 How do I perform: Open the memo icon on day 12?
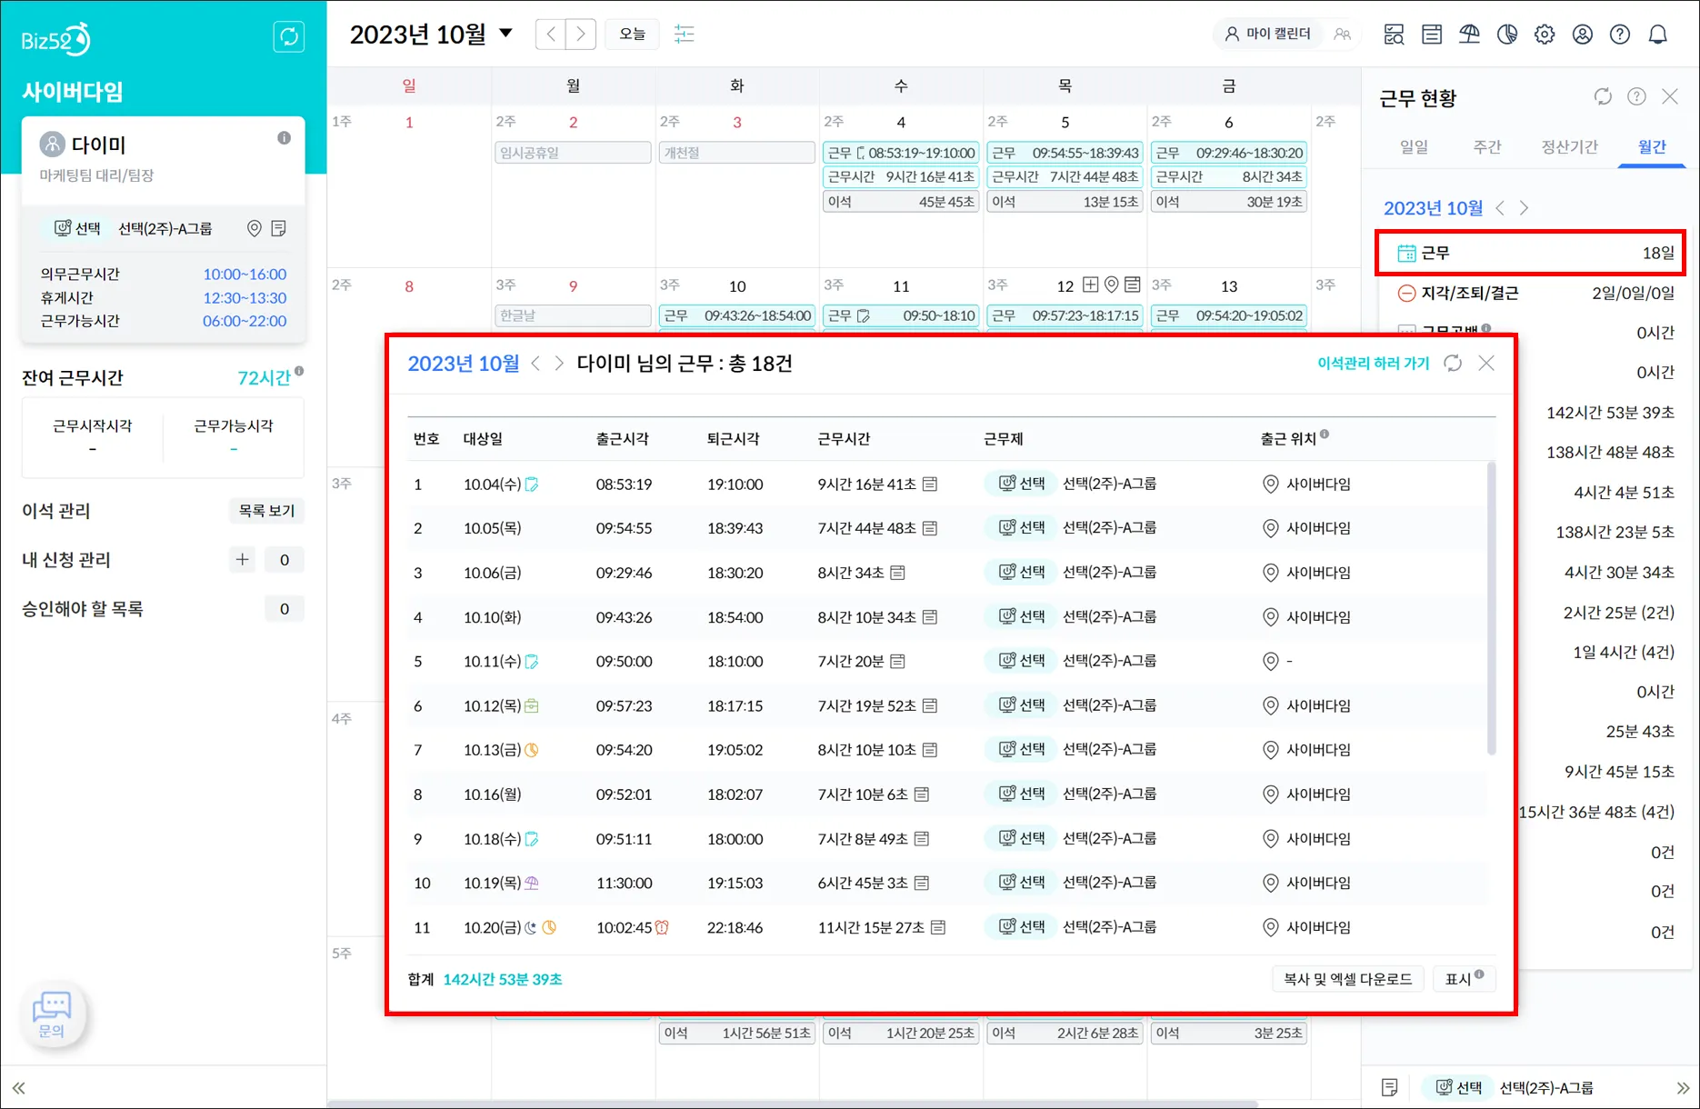(1133, 285)
